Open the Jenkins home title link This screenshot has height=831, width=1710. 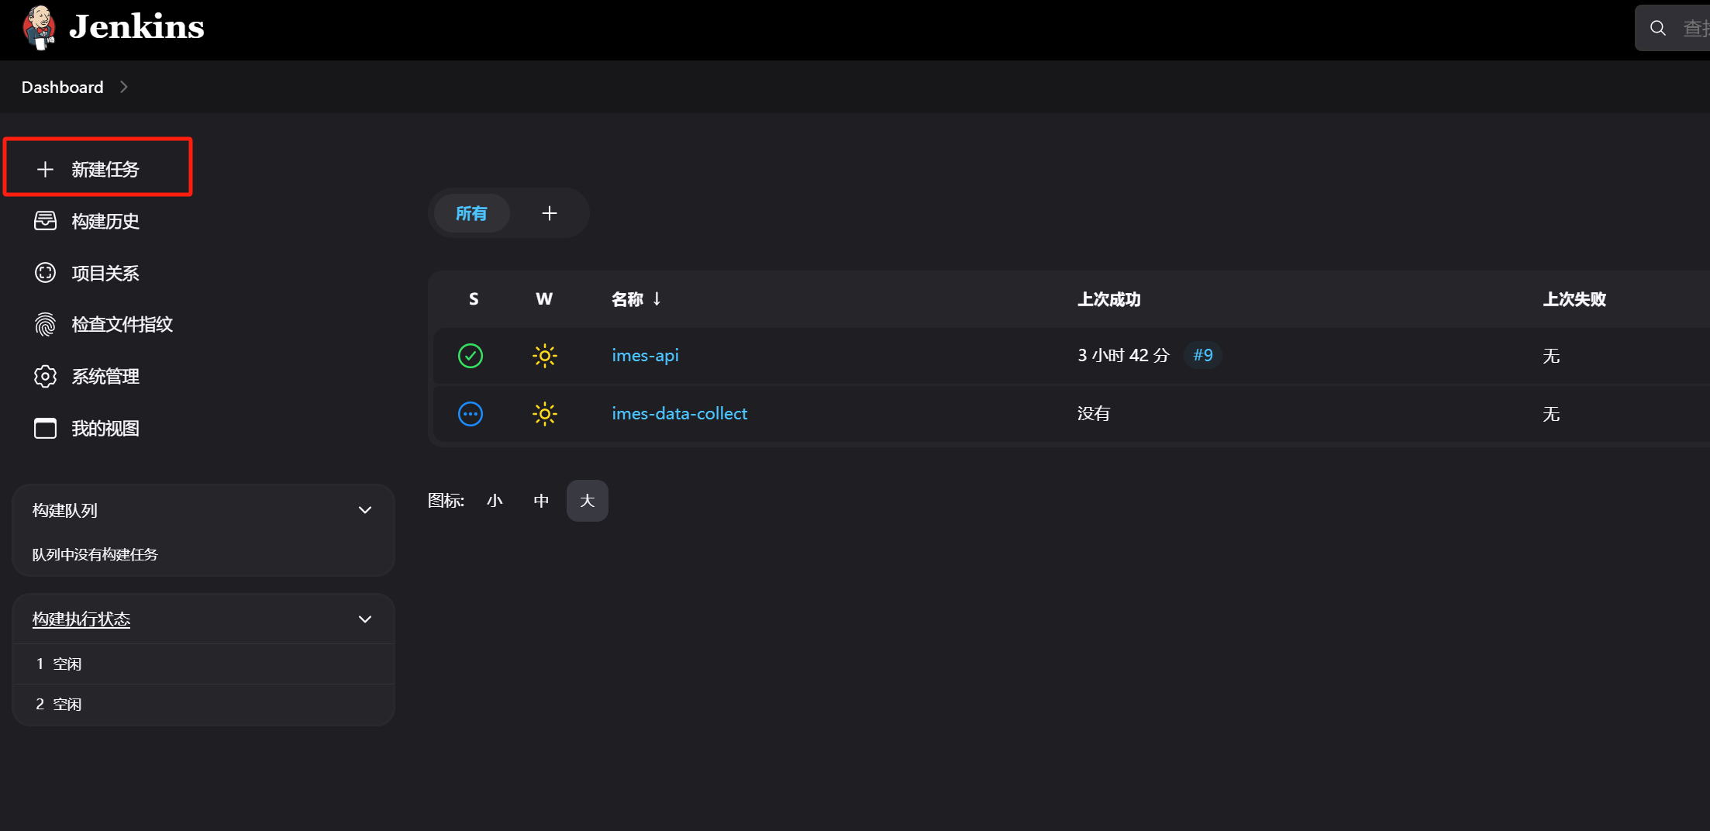click(x=136, y=27)
